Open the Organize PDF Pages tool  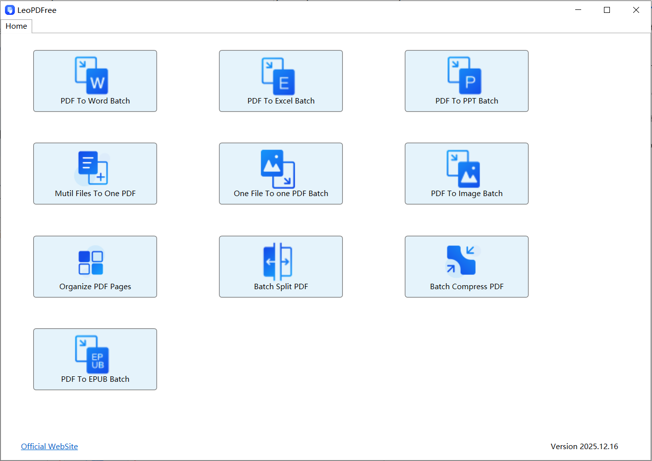coord(95,266)
